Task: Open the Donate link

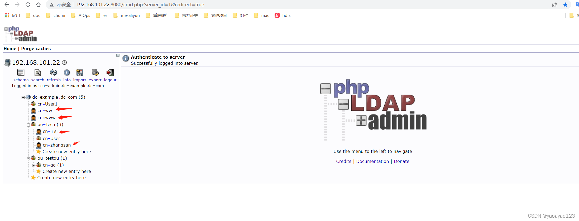Action: coord(401,161)
